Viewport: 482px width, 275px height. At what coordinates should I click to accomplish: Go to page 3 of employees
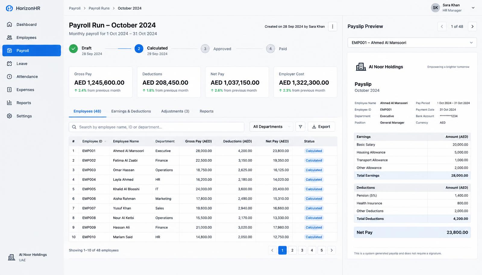(x=302, y=250)
